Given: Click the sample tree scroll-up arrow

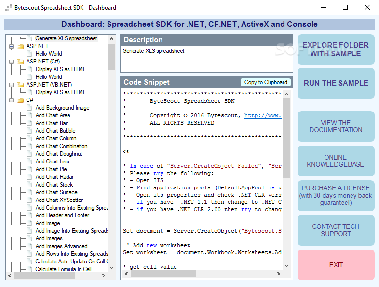Looking at the screenshot, I should coord(111,39).
